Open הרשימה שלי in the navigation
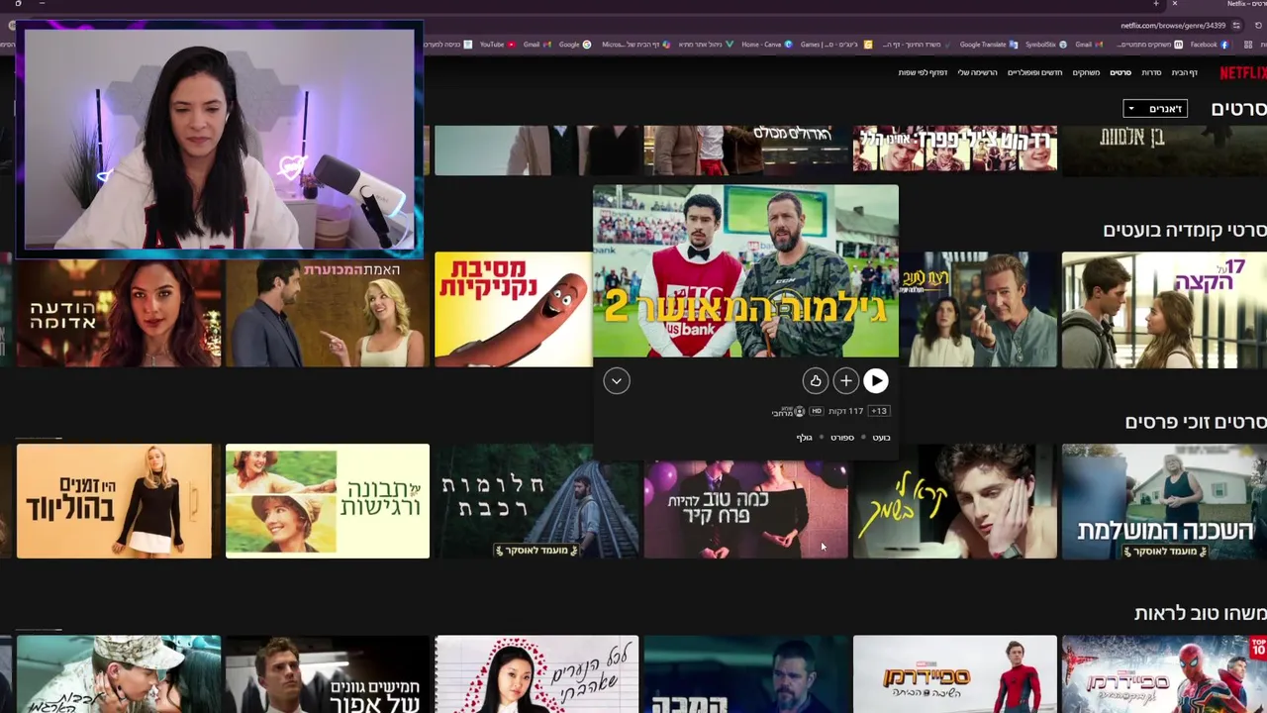This screenshot has height=713, width=1267. [976, 72]
